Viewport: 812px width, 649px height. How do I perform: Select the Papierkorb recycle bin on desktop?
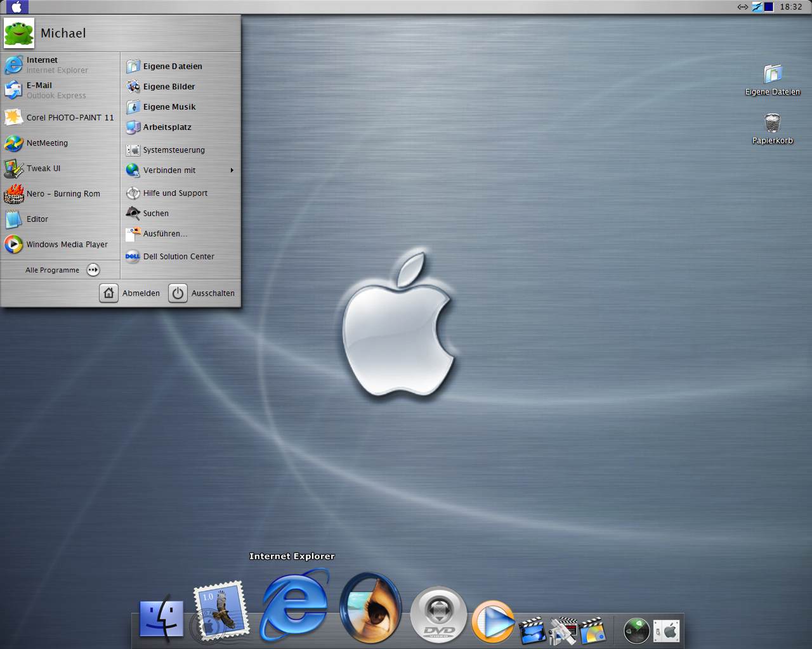(x=773, y=129)
